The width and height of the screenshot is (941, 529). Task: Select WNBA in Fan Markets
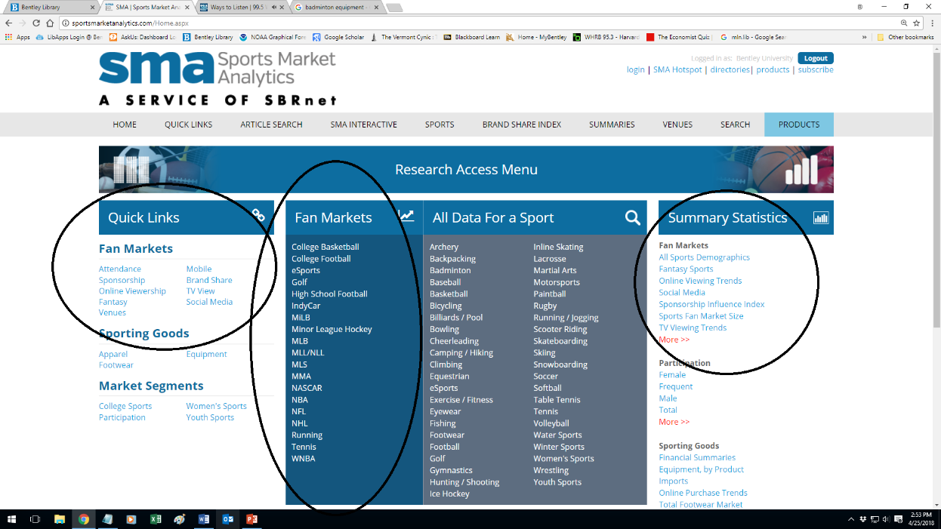click(304, 458)
